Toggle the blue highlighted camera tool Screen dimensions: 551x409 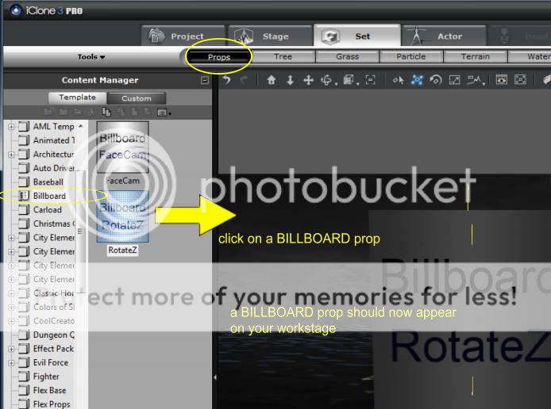click(417, 80)
